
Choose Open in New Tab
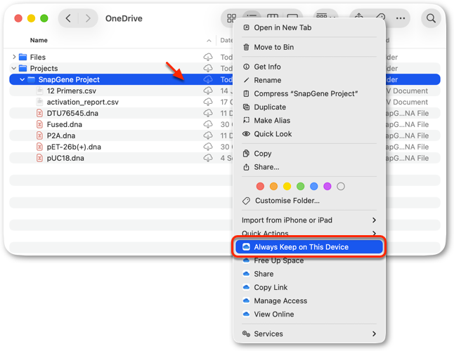tap(309, 28)
